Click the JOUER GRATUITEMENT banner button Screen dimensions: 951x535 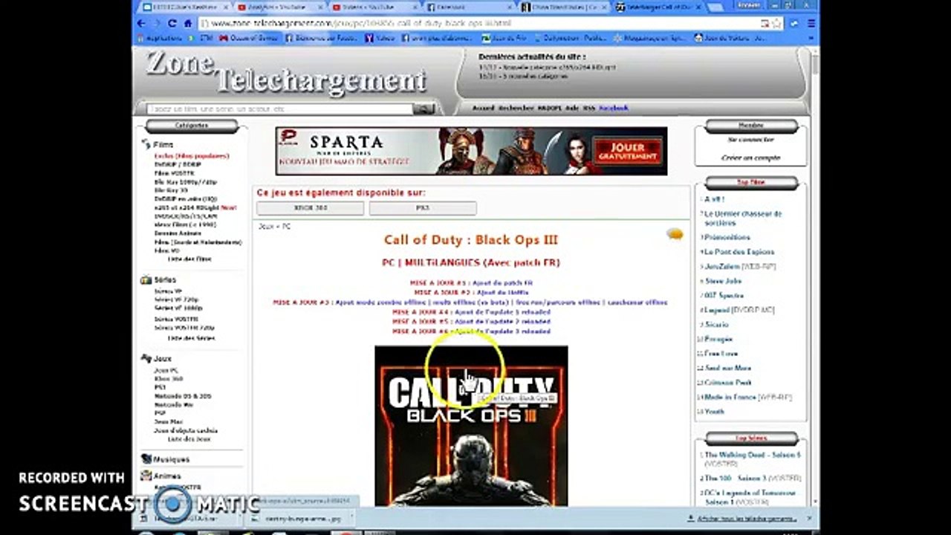(627, 152)
